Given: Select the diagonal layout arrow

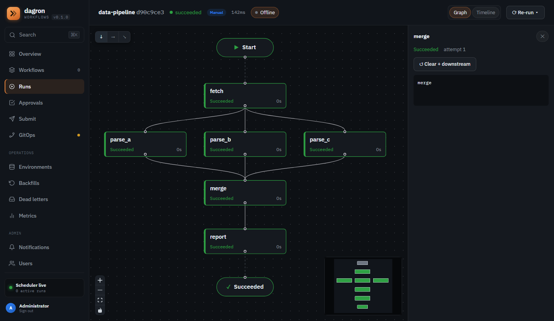Looking at the screenshot, I should (124, 37).
